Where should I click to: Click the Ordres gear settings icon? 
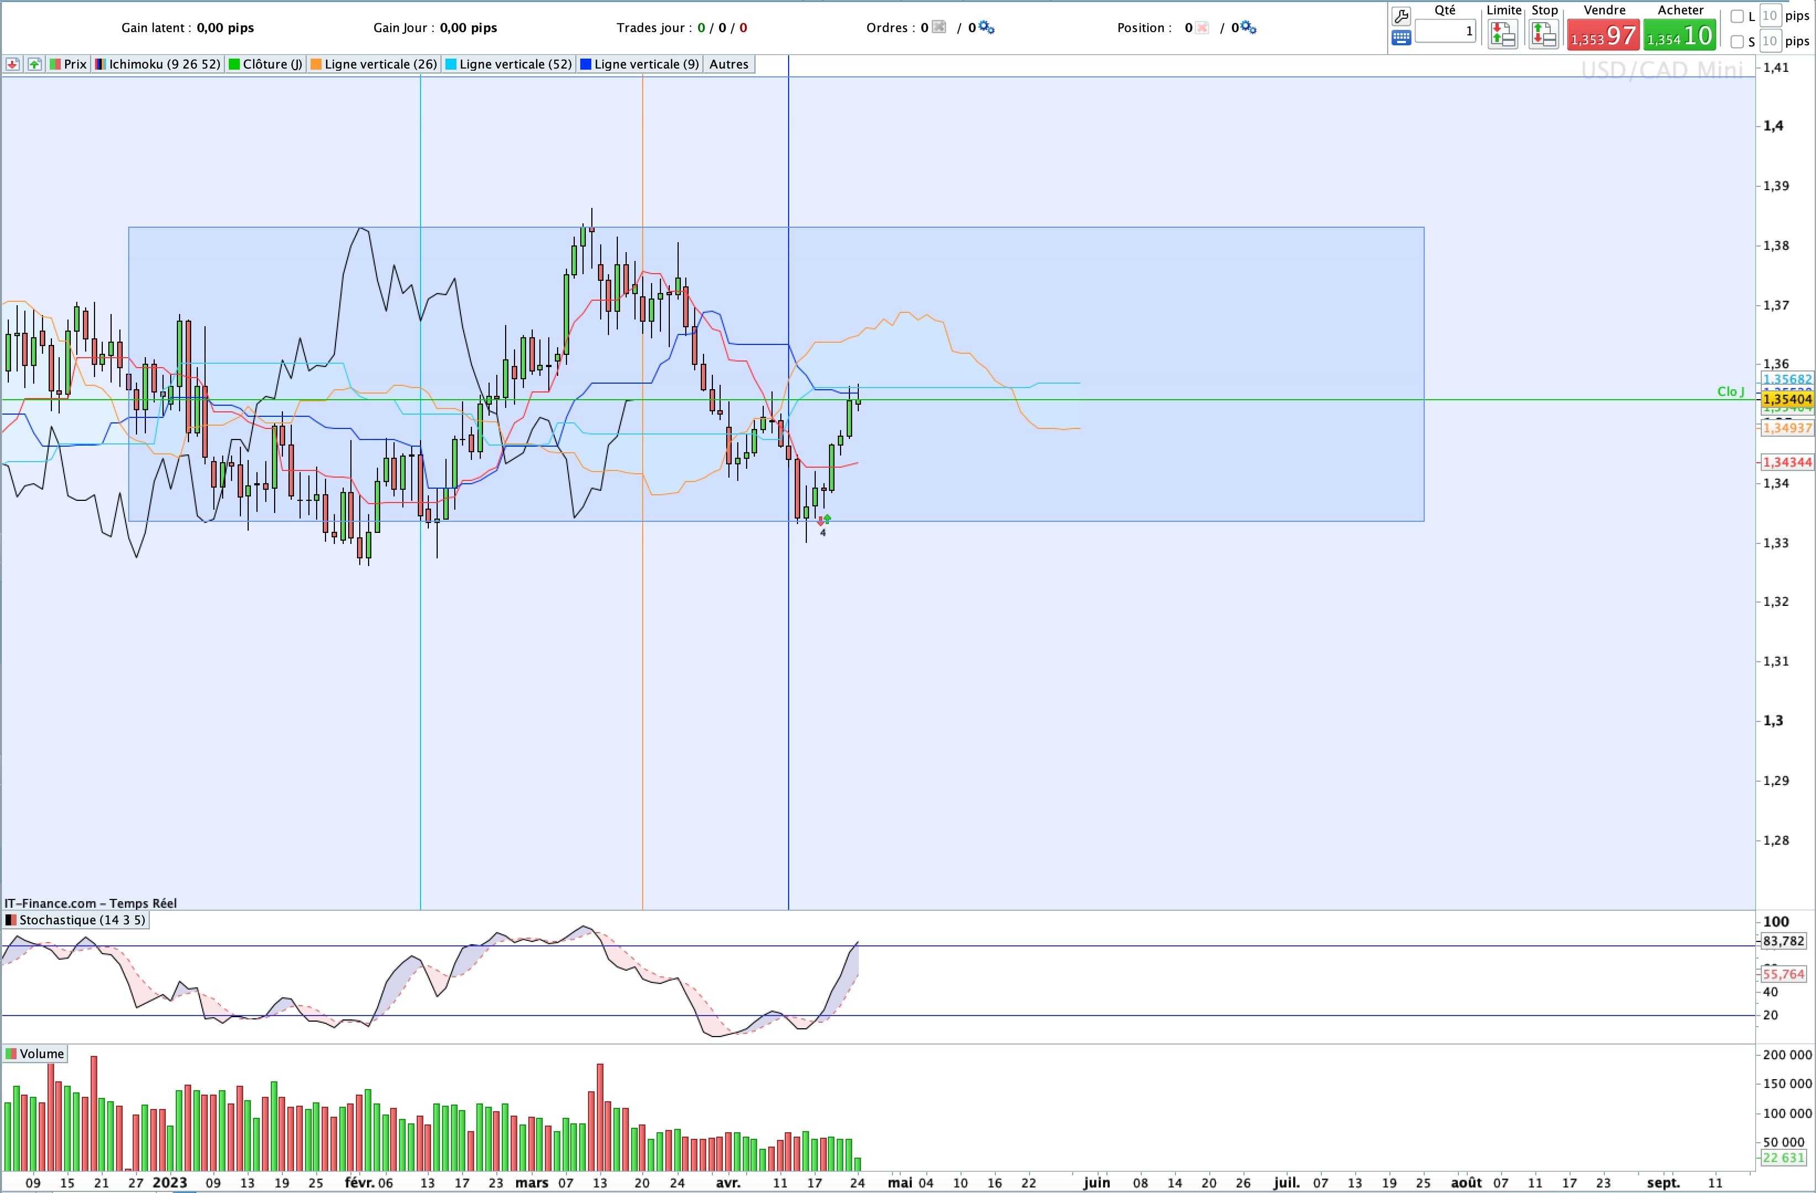pyautogui.click(x=986, y=28)
